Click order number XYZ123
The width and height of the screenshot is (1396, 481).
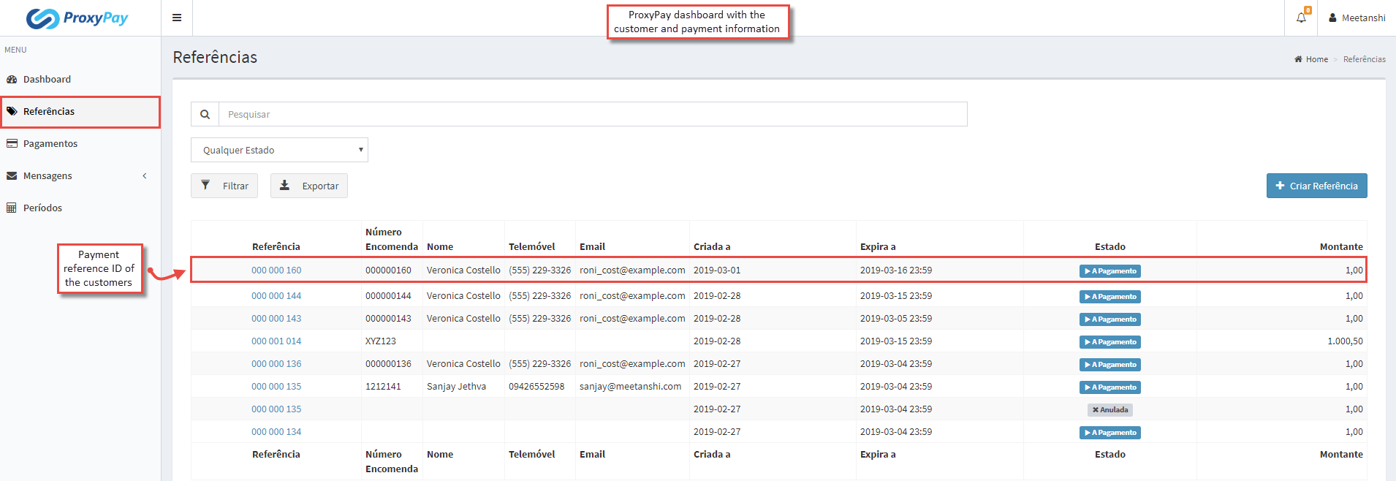381,341
